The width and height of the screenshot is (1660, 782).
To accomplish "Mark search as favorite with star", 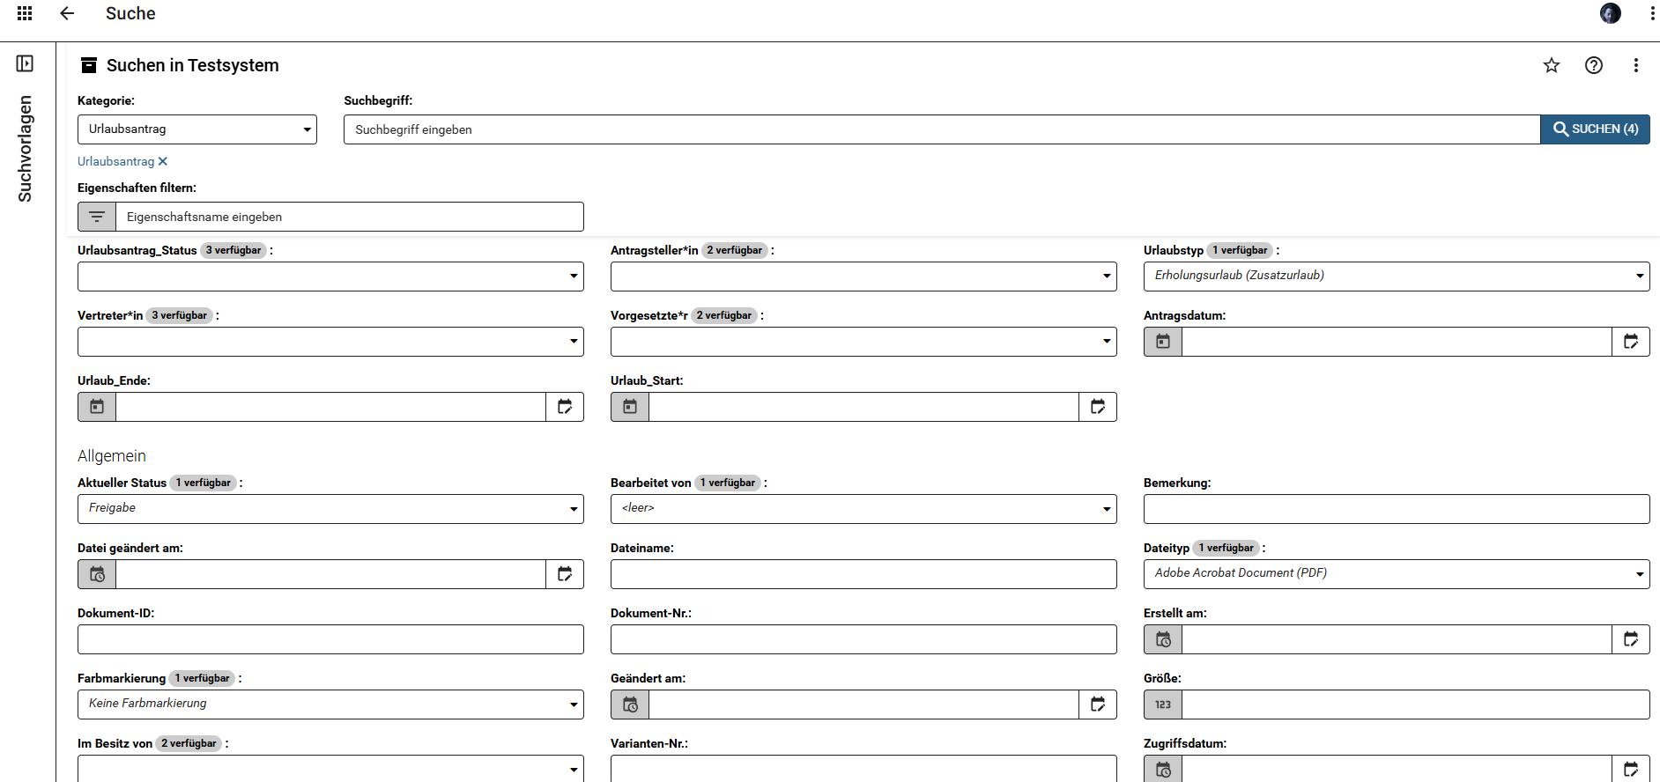I will point(1552,65).
